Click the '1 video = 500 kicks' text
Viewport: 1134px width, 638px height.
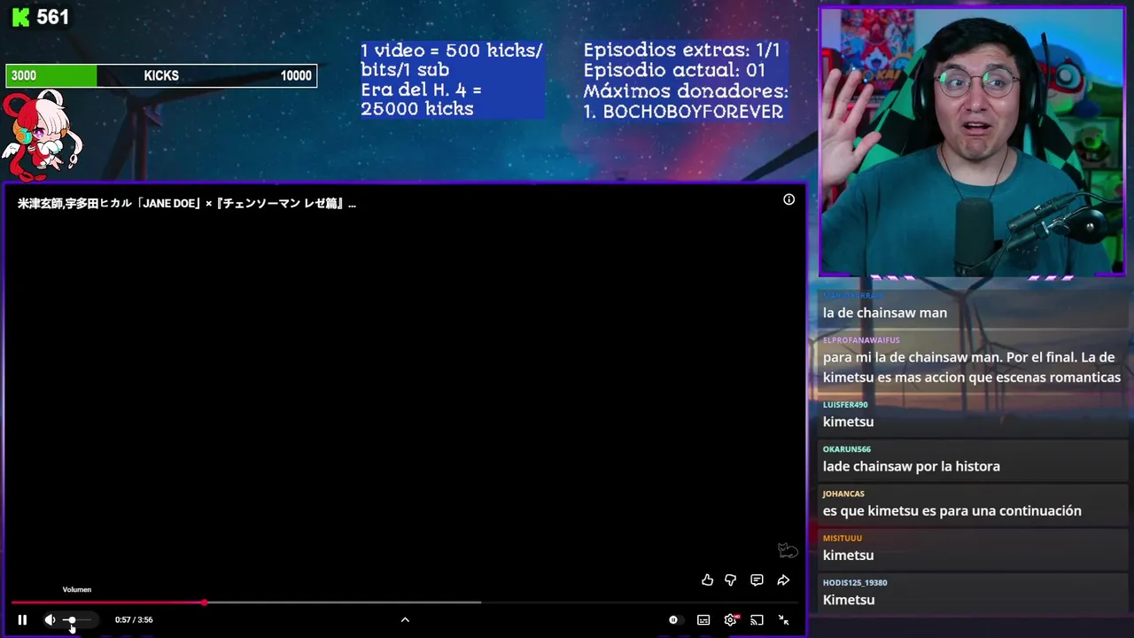click(x=451, y=60)
